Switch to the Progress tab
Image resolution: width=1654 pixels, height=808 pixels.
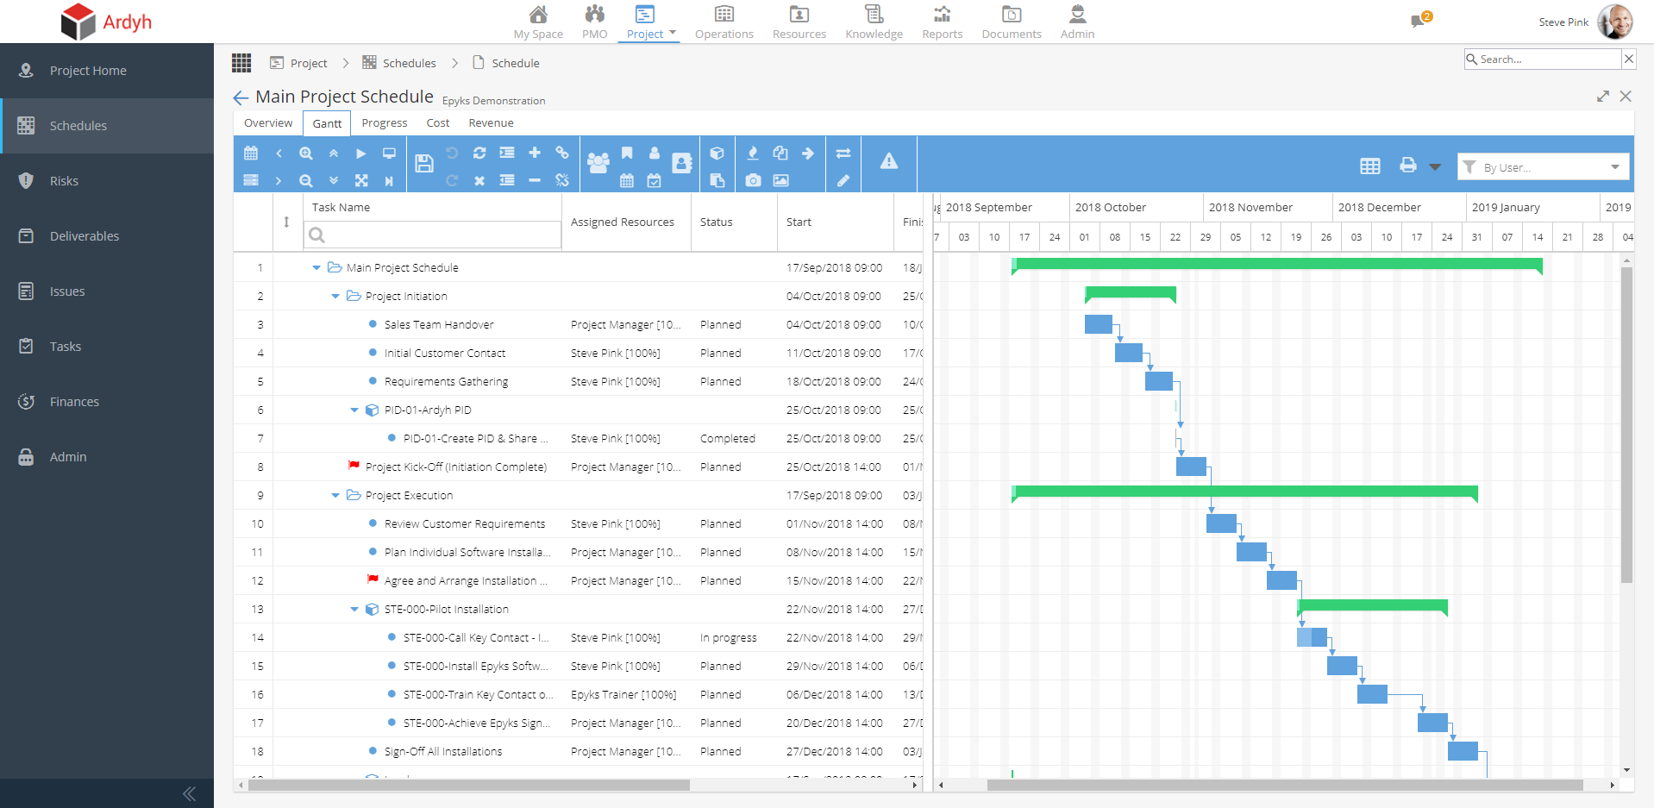click(x=384, y=122)
